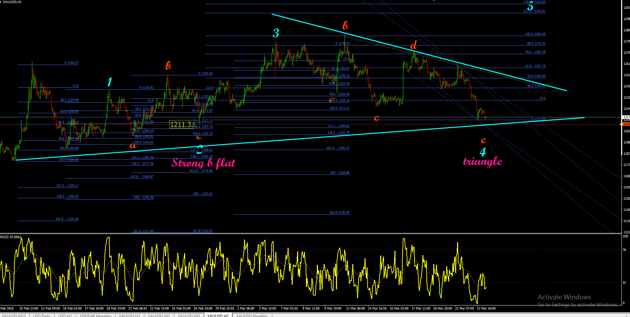Screen dimensions: 630x317
Task: Click the Fibonacci label 161.8 - 1131.64
Action: (x=67, y=219)
